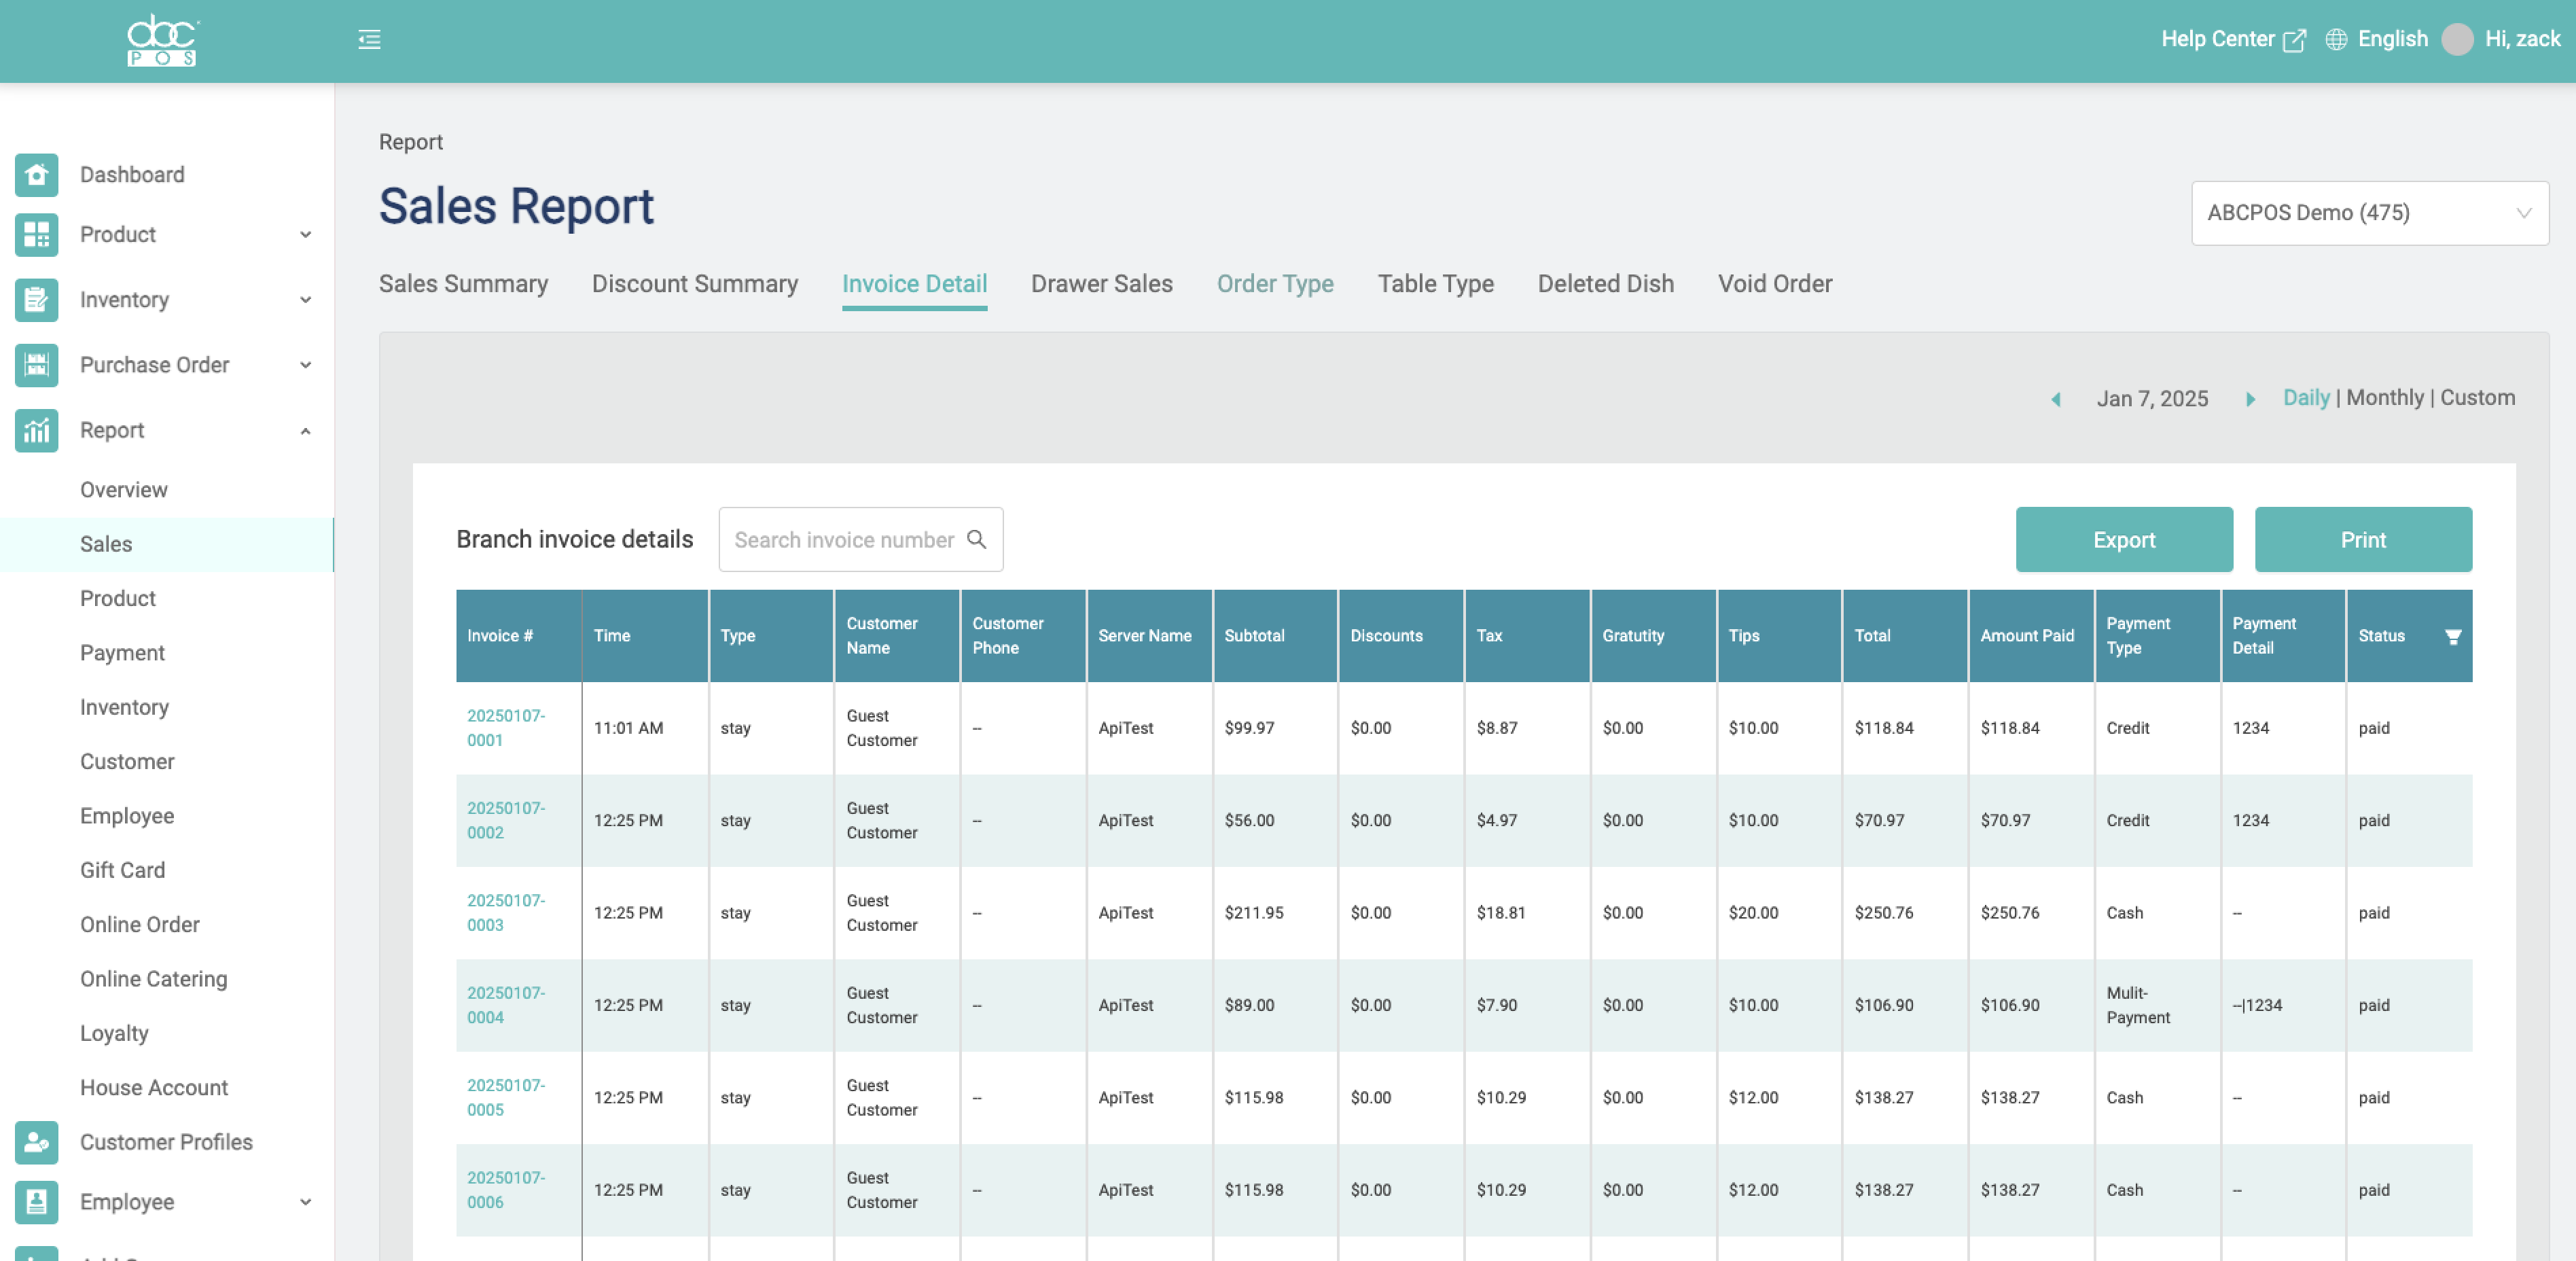This screenshot has height=1261, width=2576.
Task: Open Customer Profiles in sidebar
Action: coord(166,1142)
